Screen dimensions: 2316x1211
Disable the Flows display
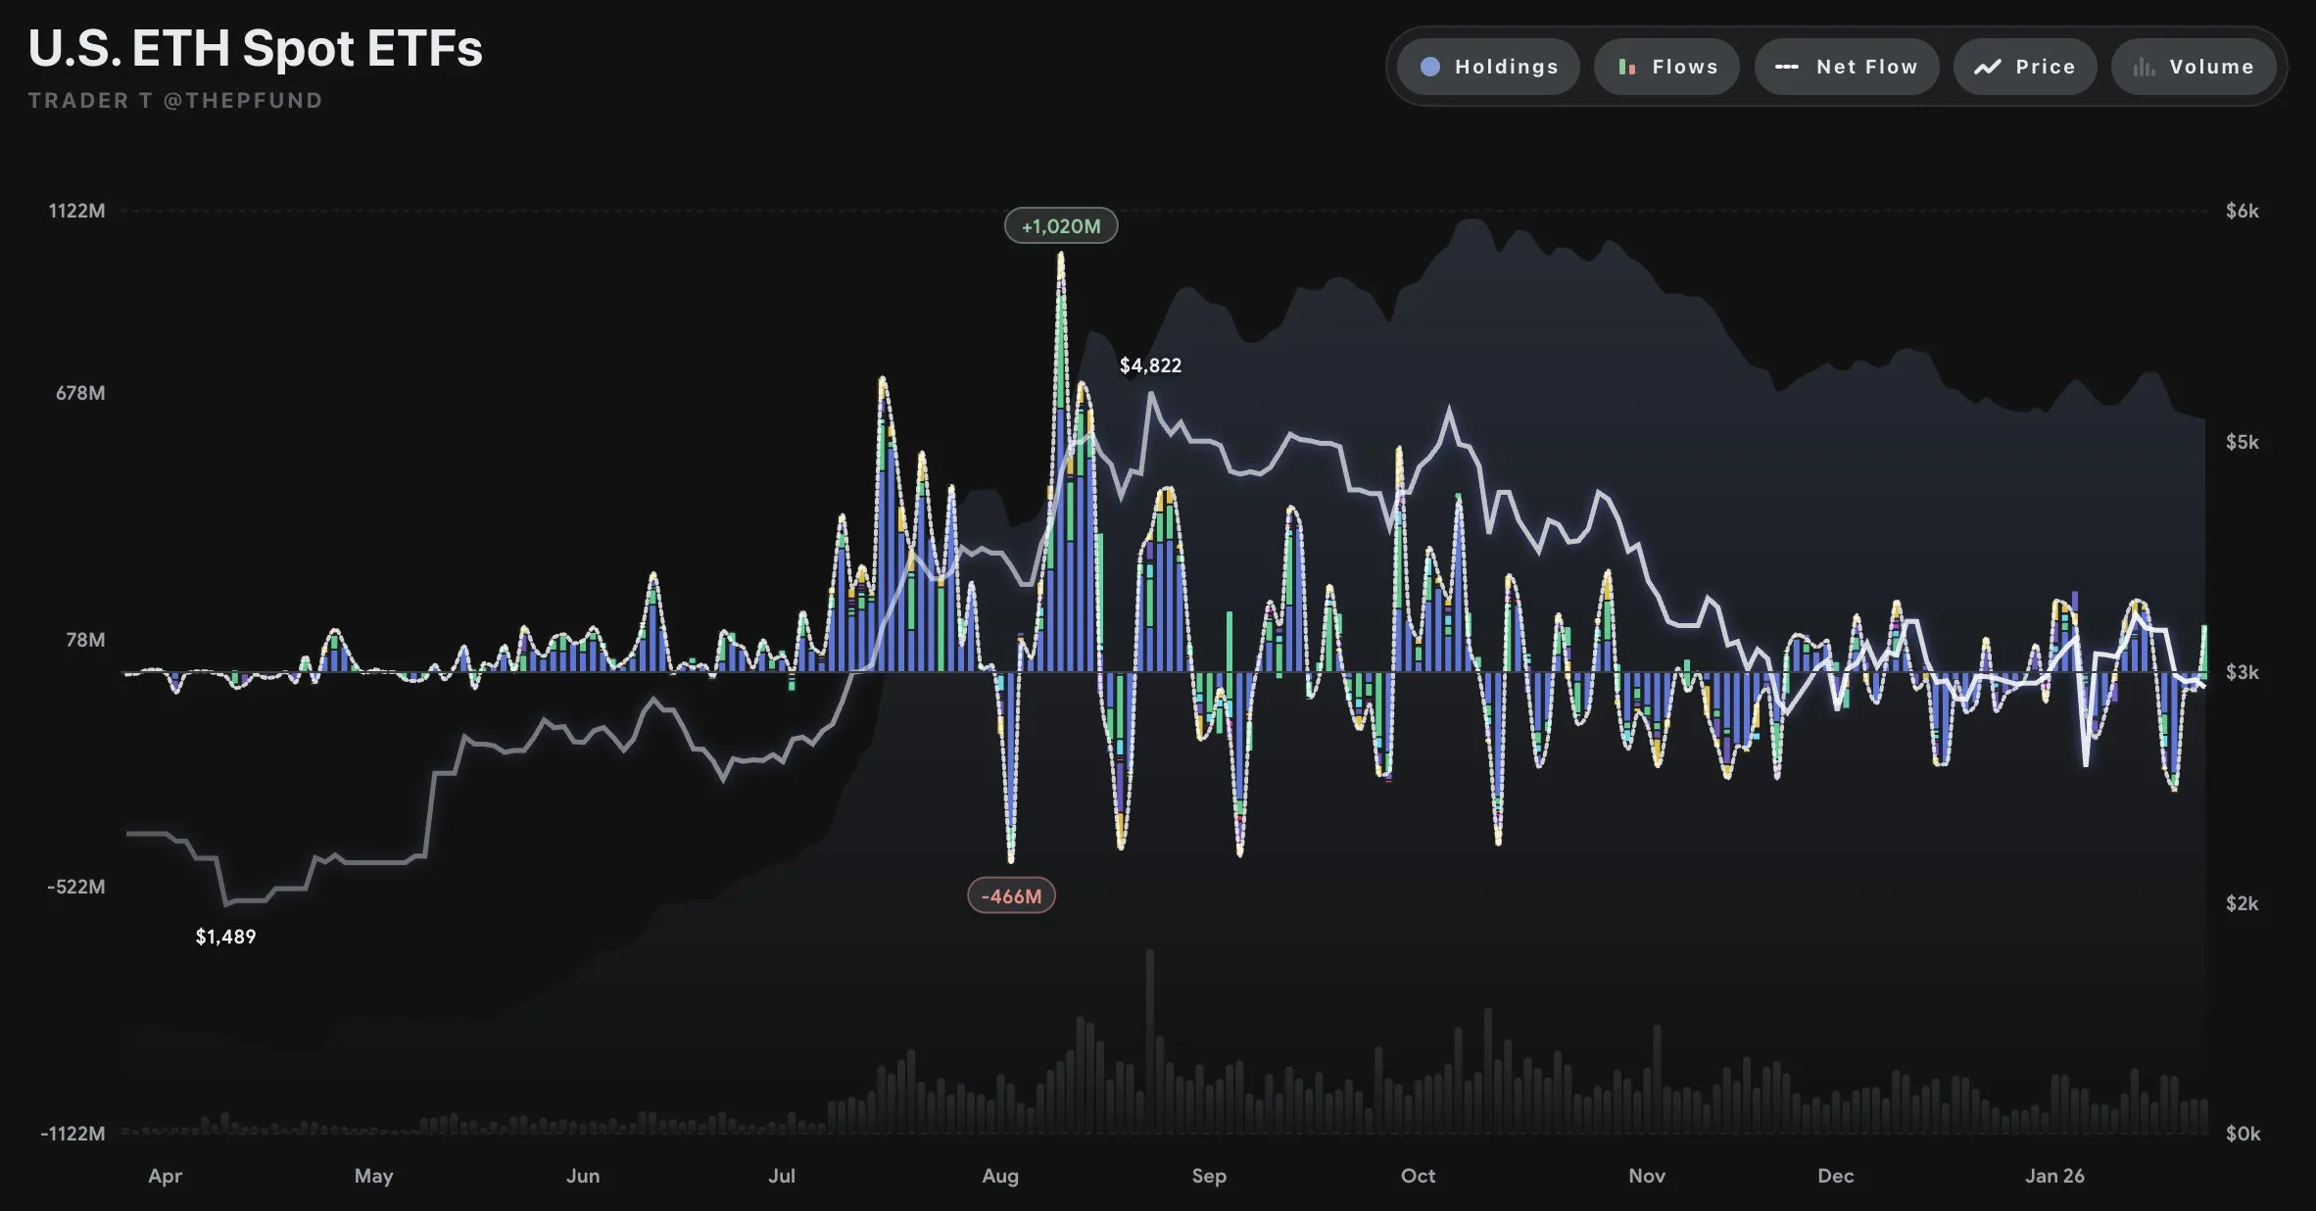1665,67
